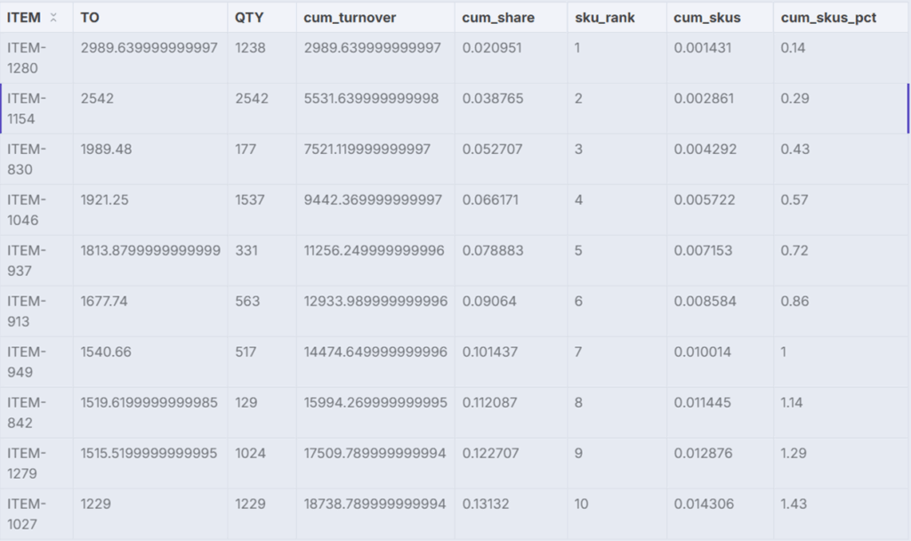Click the QTY value 563
Image resolution: width=911 pixels, height=541 pixels.
pos(246,302)
